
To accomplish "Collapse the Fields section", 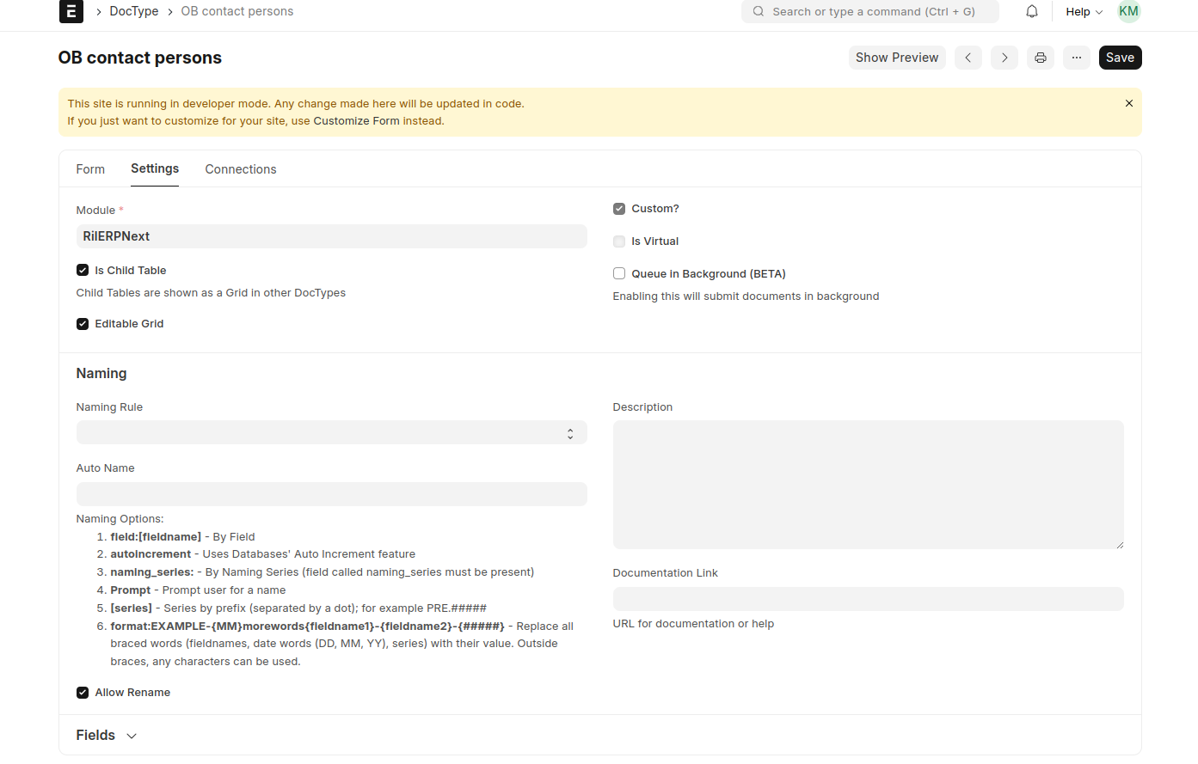I will point(107,736).
